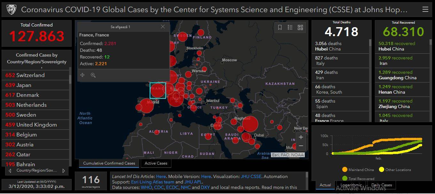
Task: Click right arrow next to Country/Region/Sov...
Action: [64, 171]
